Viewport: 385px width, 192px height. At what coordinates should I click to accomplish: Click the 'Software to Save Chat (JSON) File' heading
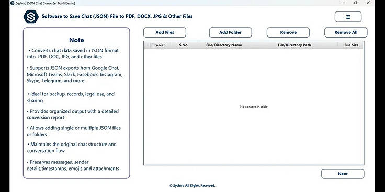tap(117, 16)
